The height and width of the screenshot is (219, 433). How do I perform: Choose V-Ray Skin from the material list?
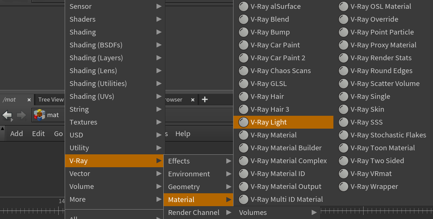click(x=383, y=109)
